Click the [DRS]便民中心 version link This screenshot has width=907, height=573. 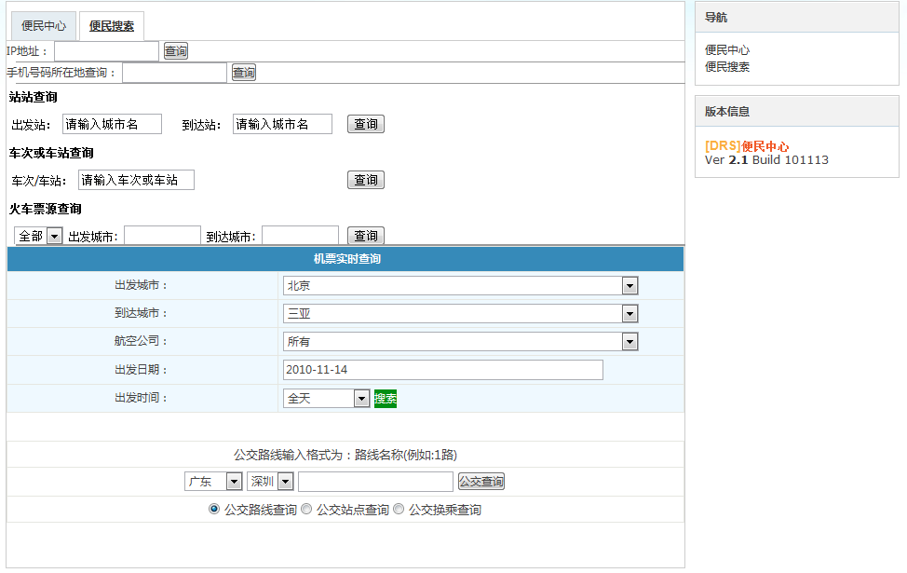click(x=747, y=146)
